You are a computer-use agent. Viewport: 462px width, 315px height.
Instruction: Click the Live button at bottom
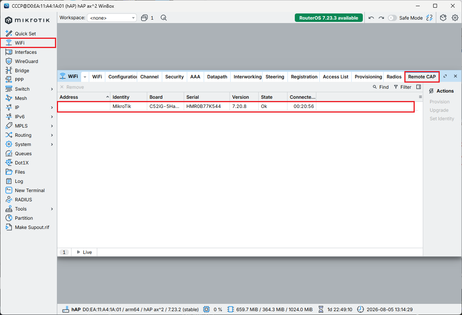[84, 252]
